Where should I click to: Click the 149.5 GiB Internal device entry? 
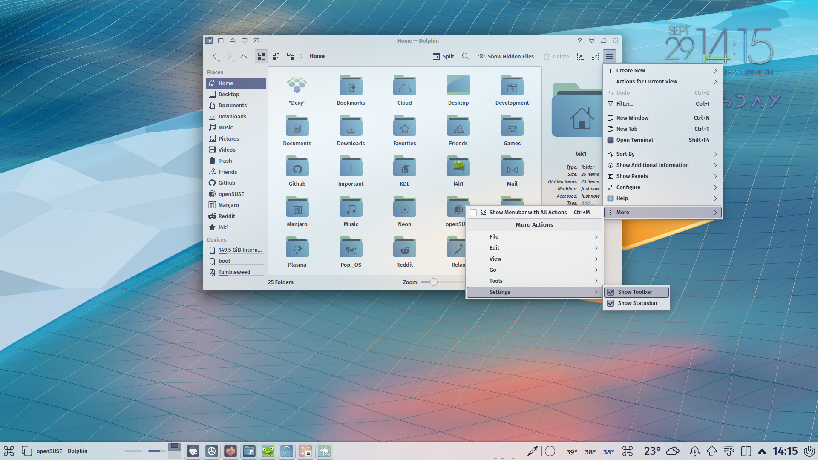(236, 250)
